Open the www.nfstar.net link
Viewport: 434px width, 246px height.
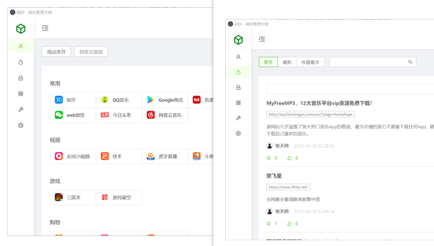(288, 187)
